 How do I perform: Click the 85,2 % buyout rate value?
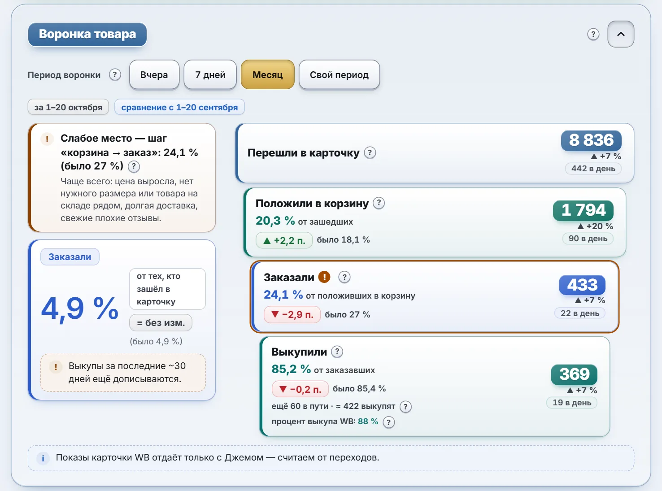[x=291, y=369]
